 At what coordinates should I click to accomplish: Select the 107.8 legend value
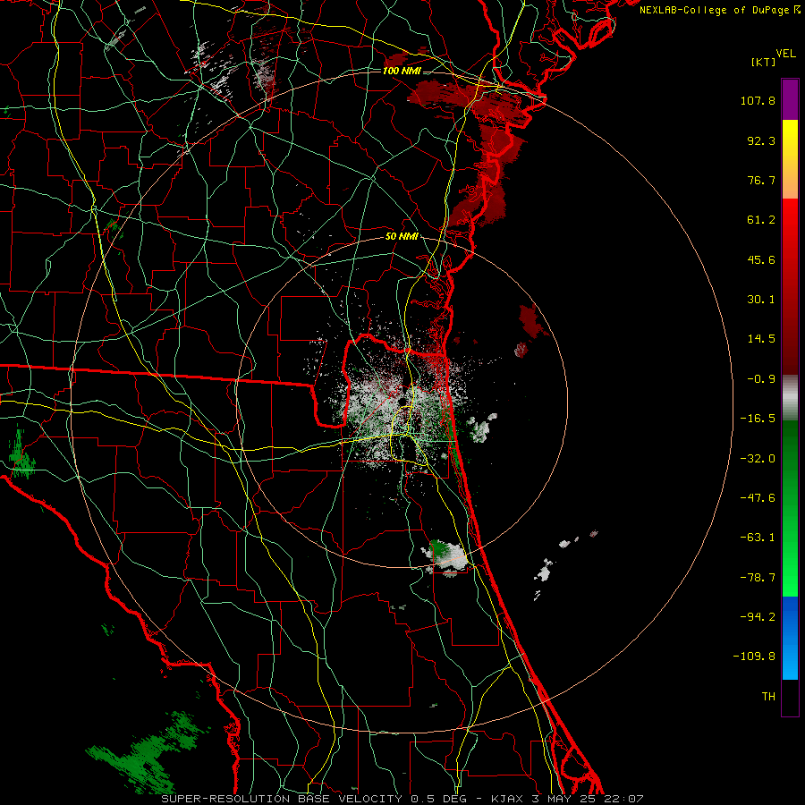point(758,100)
